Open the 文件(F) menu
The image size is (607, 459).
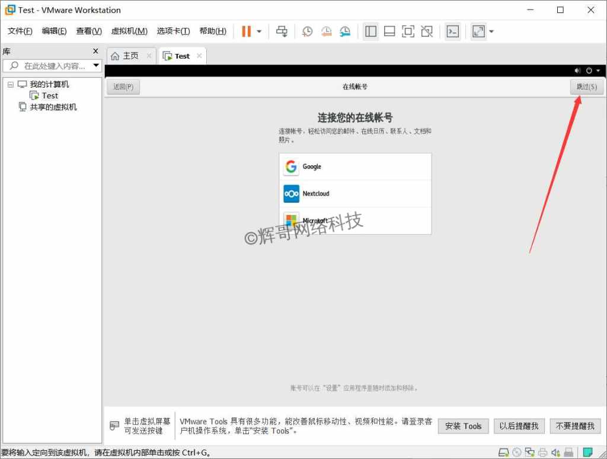click(x=20, y=31)
